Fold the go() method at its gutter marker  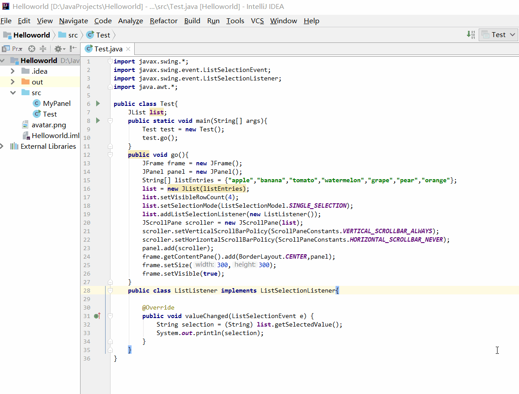point(110,155)
